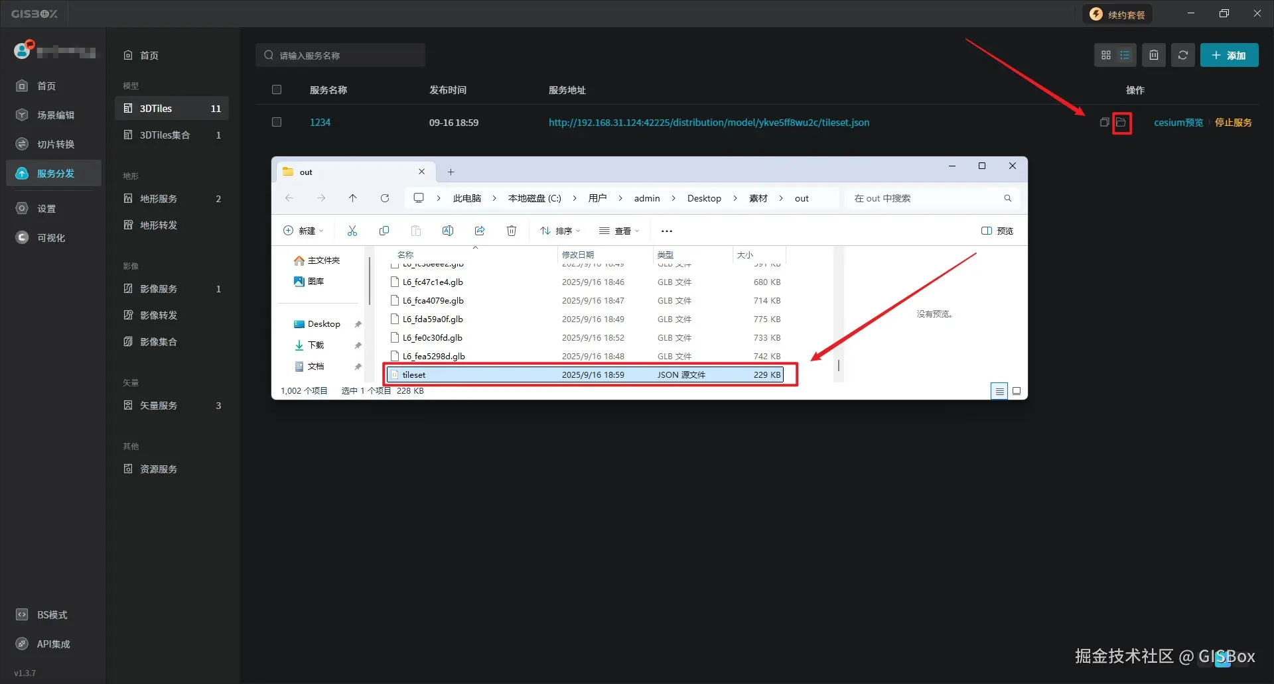This screenshot has width=1274, height=684.
Task: Select file L6_fc47c1e4.glb
Action: point(585,282)
